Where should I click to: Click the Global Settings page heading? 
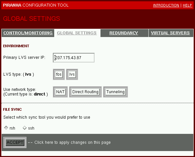(32, 19)
